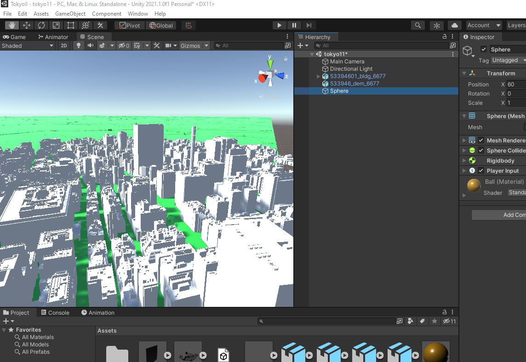Image resolution: width=526 pixels, height=362 pixels.
Task: Expand the 53394601_bldg_6677 hierarchy item
Action: click(318, 76)
